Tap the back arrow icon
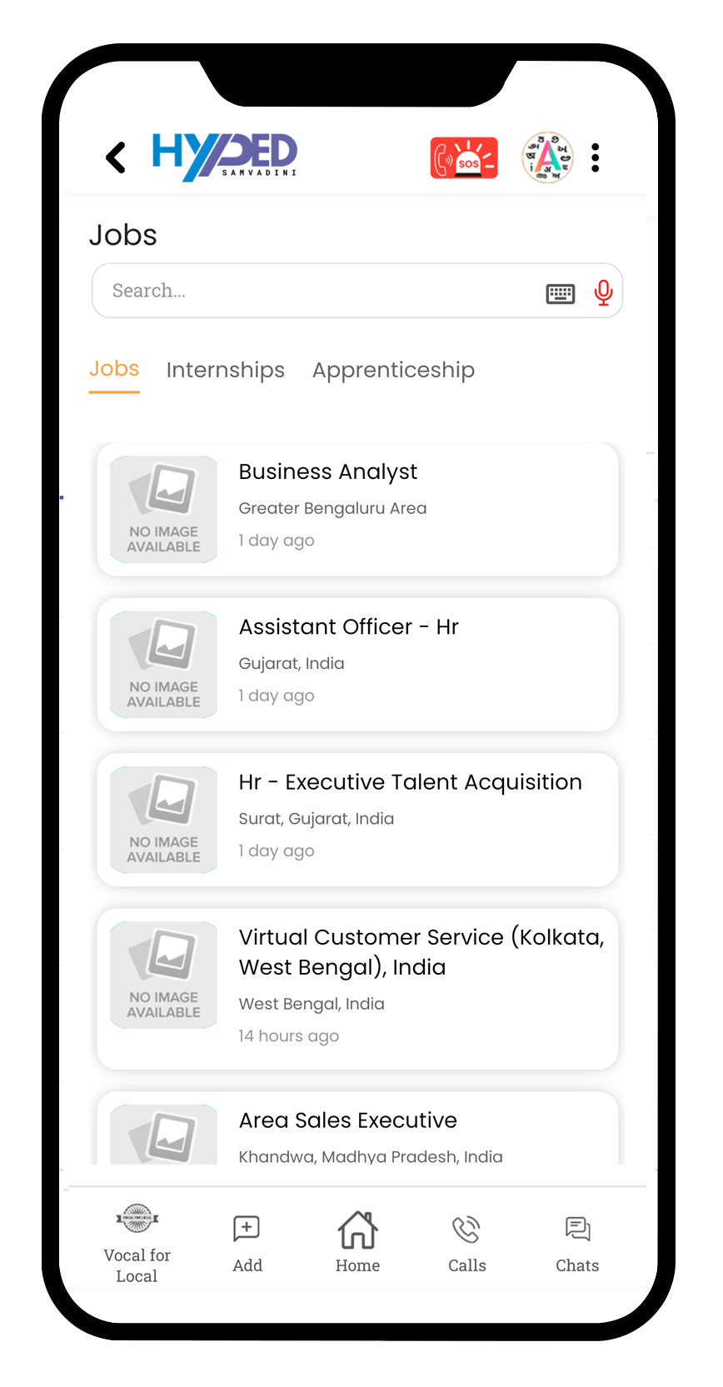This screenshot has width=723, height=1387. pos(117,157)
